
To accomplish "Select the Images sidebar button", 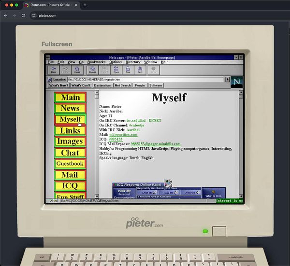I will (x=70, y=141).
